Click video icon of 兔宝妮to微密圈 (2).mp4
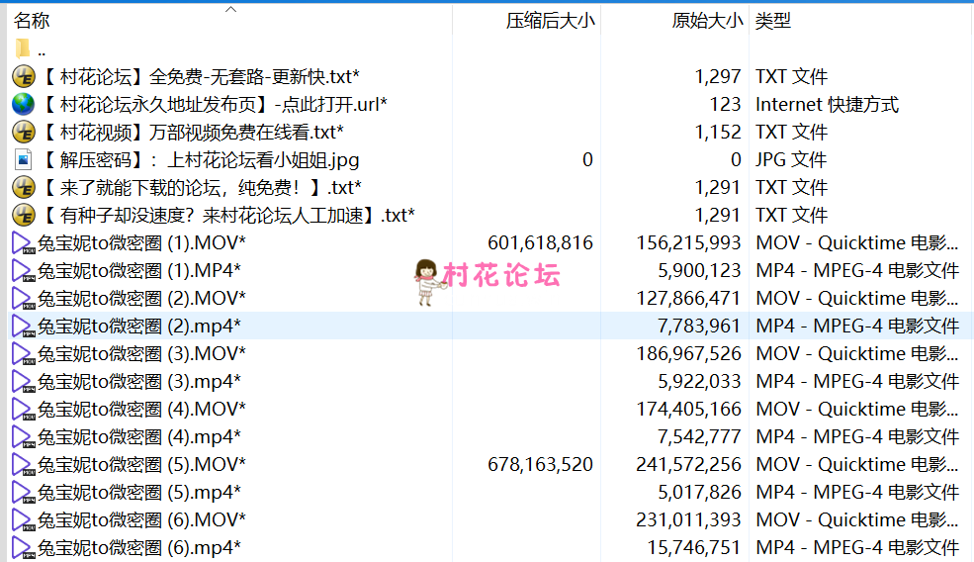974x562 pixels. click(x=23, y=326)
